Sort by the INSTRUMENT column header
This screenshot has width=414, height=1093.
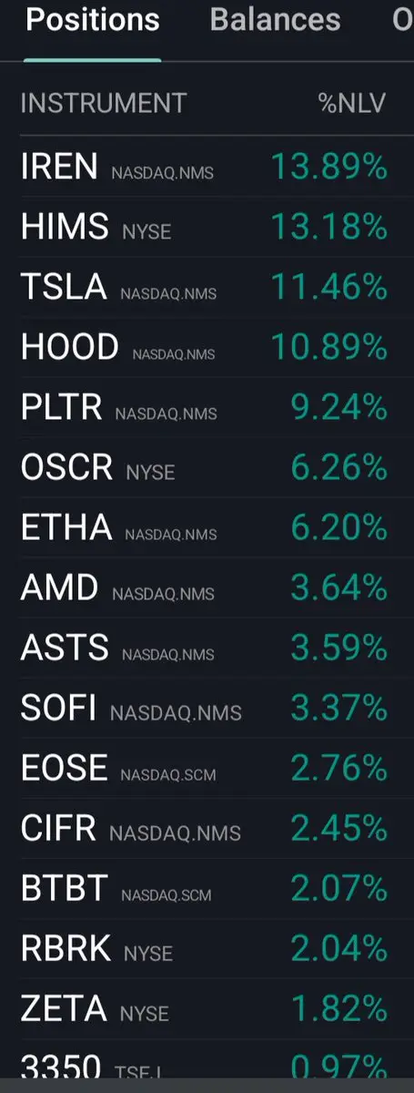pyautogui.click(x=103, y=103)
